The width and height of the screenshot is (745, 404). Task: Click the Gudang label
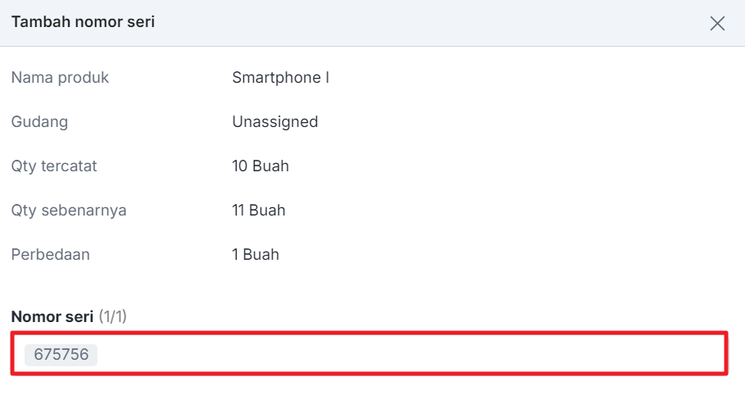tap(39, 122)
